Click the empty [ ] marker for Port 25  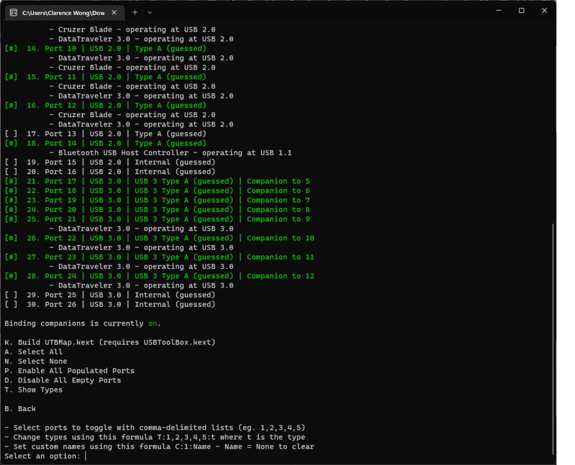(x=11, y=295)
